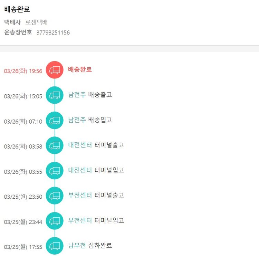Open the 남부천 link in 집하완료 row
Image resolution: width=259 pixels, height=256 pixels.
77,246
